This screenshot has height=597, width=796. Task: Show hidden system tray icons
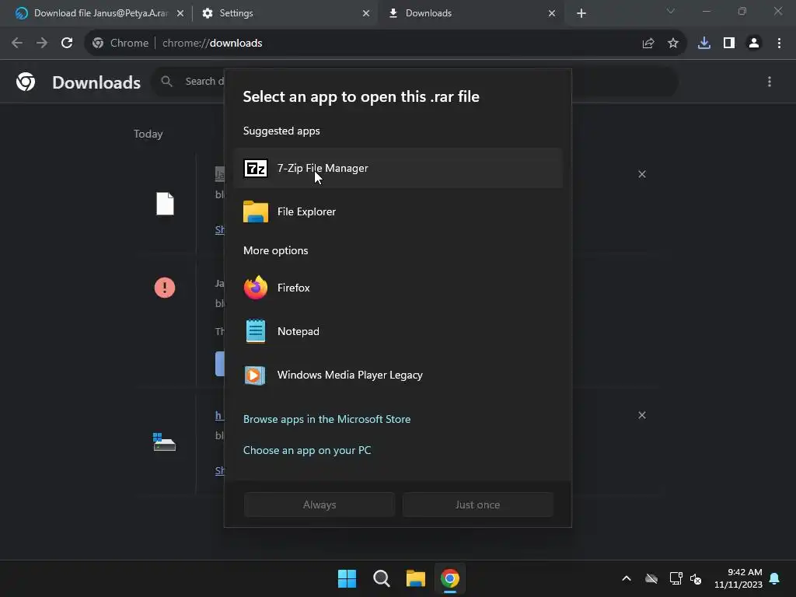627,578
